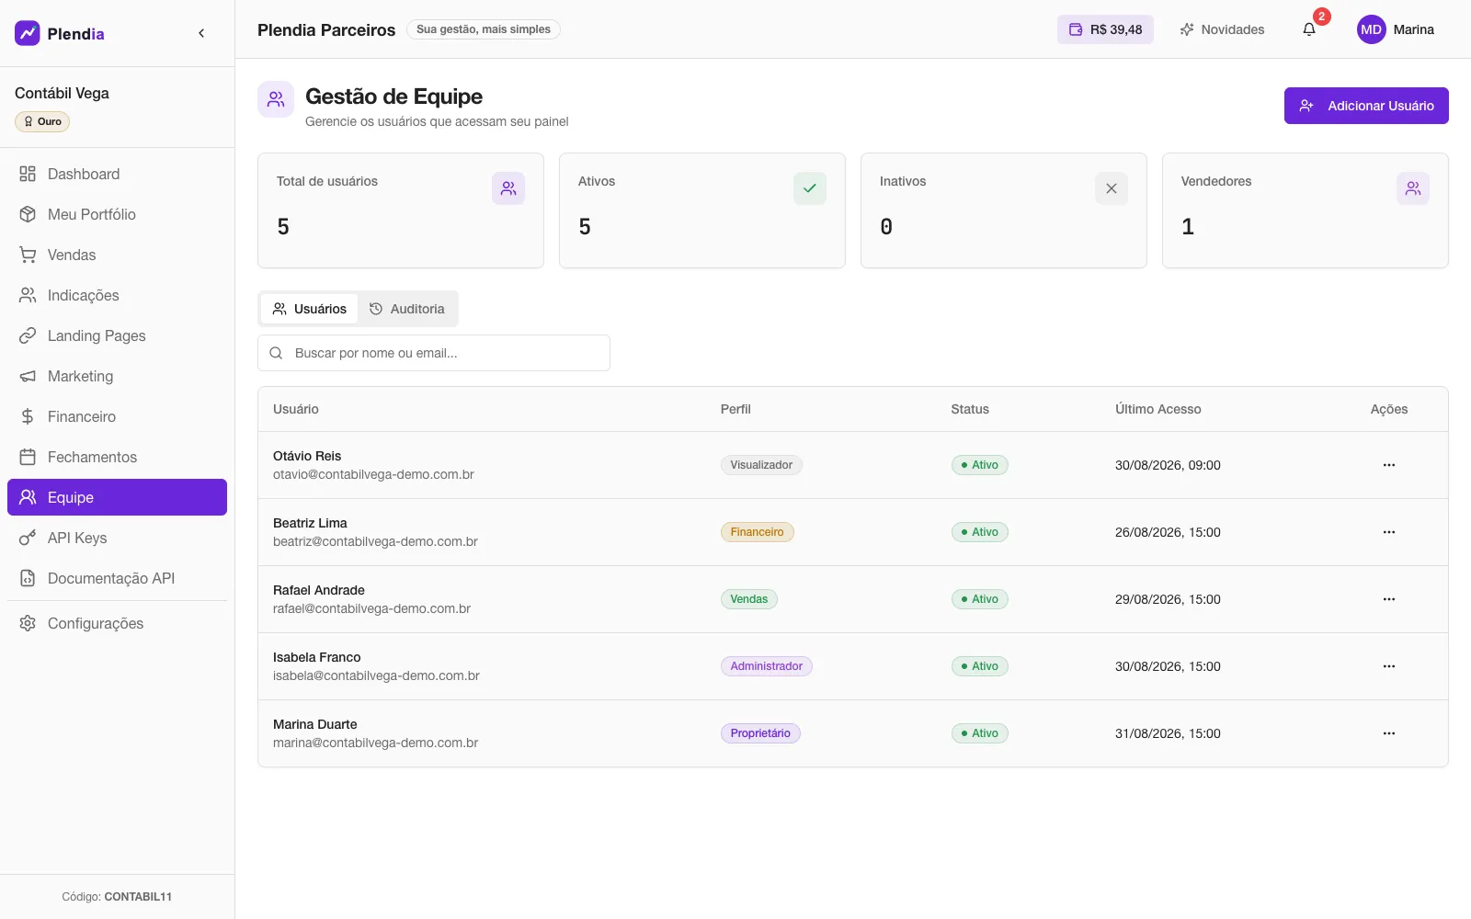Click the Plendia logo icon
This screenshot has width=1471, height=919.
point(28,33)
